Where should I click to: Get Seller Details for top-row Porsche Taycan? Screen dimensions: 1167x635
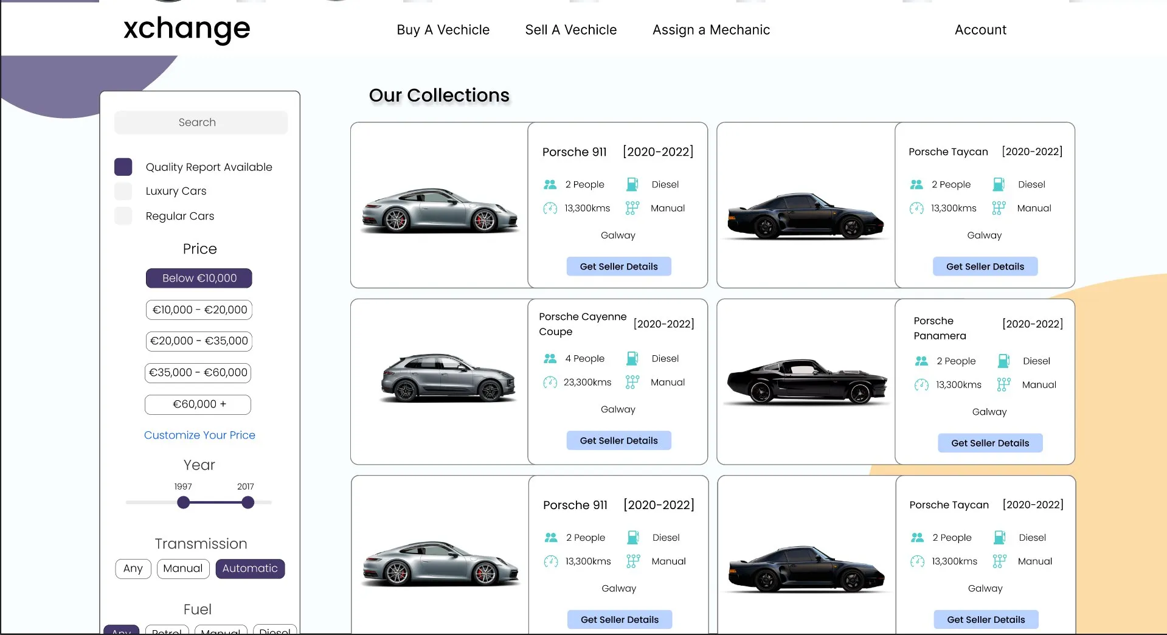coord(985,266)
